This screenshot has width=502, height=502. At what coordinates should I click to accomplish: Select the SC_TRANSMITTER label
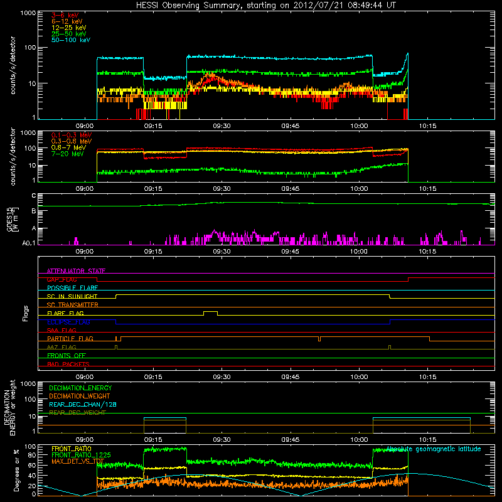72,305
